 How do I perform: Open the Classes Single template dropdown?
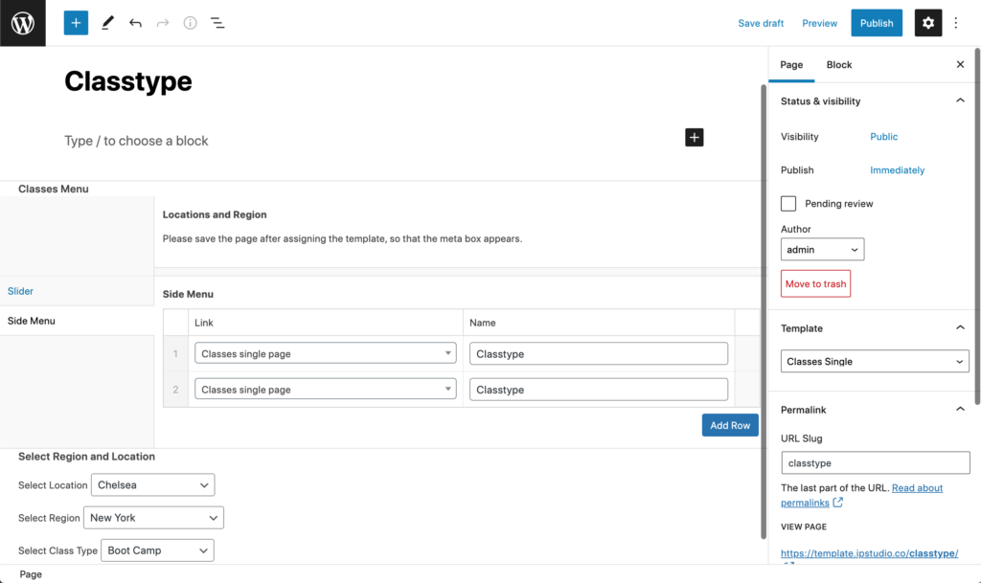pyautogui.click(x=875, y=361)
